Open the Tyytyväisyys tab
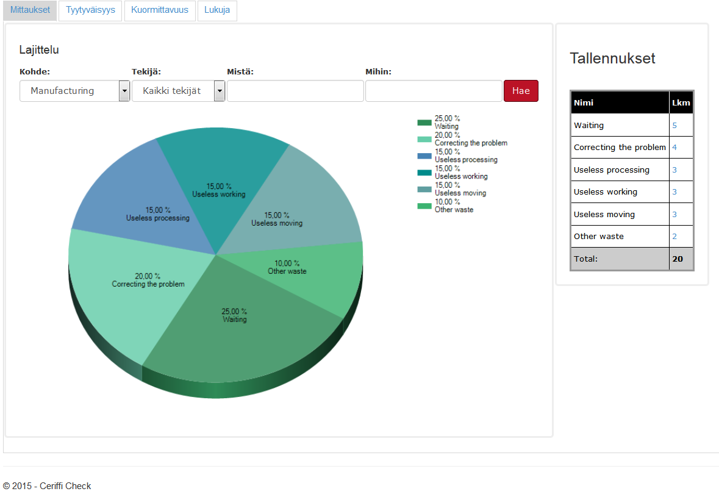Viewport: 719px width, 494px height. [90, 10]
